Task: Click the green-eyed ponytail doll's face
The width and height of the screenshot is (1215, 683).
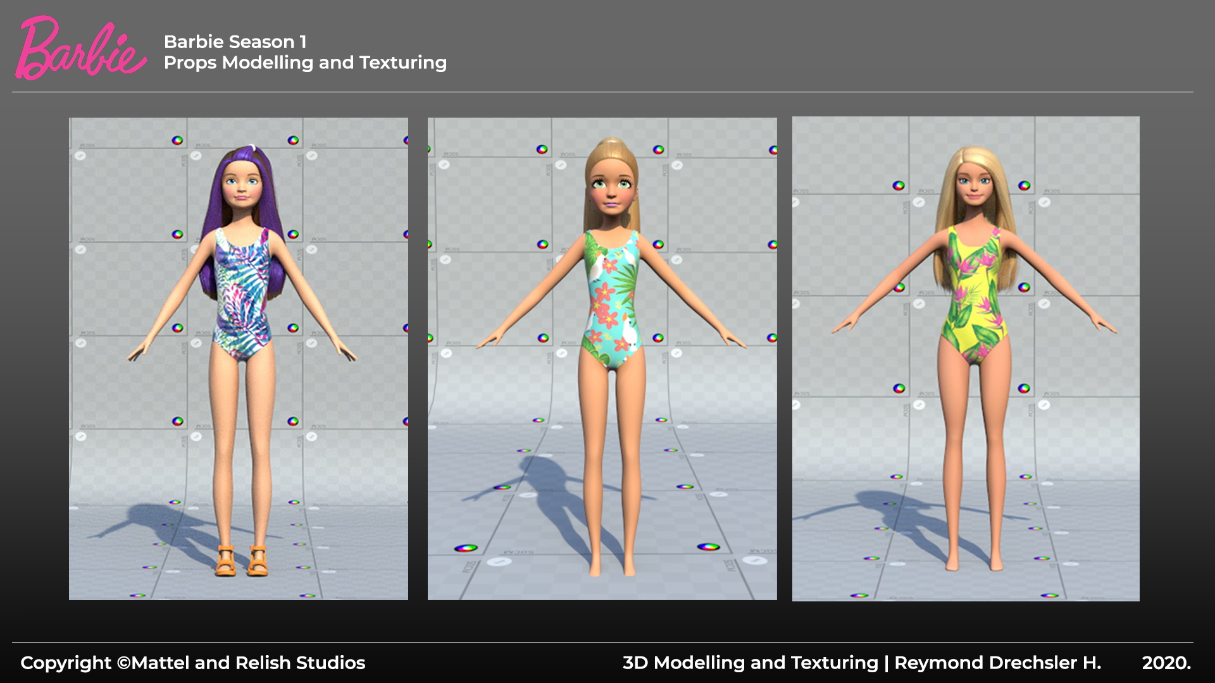Action: (611, 190)
